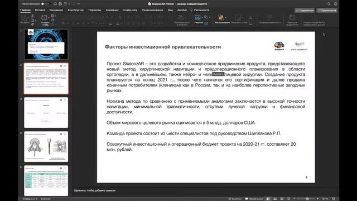Image resolution: width=357 pixels, height=201 pixels.
Task: Click the line Объем мирового целевого рынка
Action: pyautogui.click(x=181, y=123)
